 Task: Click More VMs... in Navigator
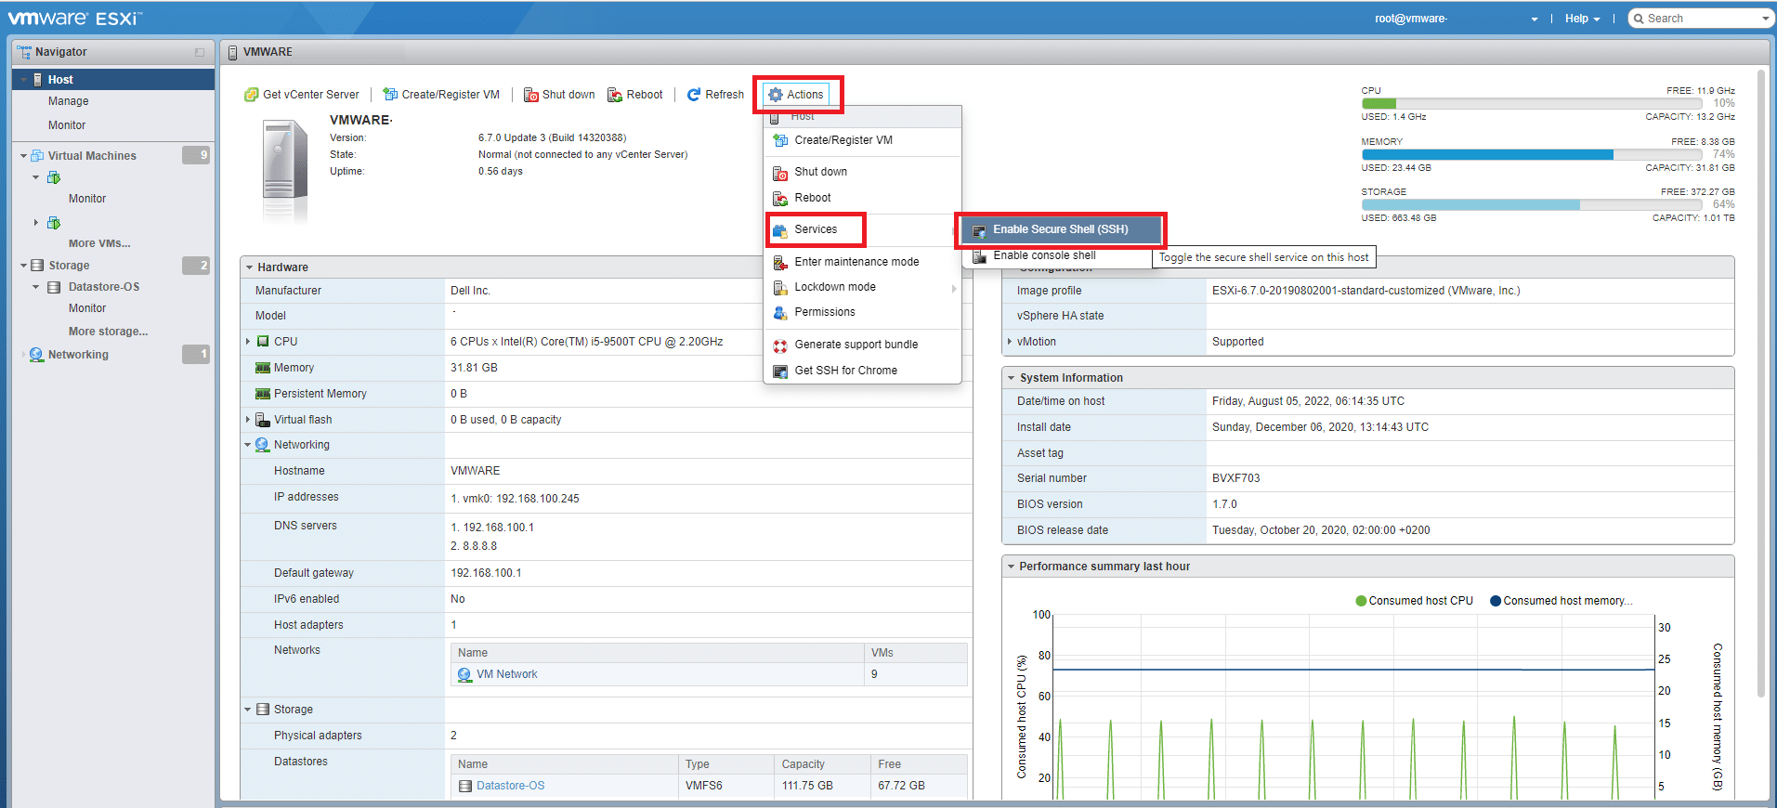point(99,243)
